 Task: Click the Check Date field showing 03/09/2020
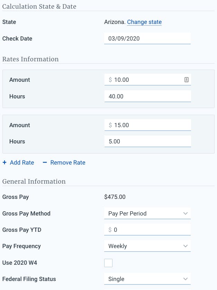[x=147, y=38]
